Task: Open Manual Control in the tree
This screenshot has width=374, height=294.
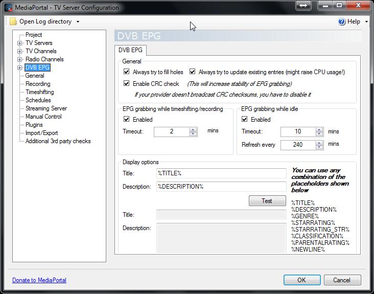Action: pyautogui.click(x=43, y=117)
